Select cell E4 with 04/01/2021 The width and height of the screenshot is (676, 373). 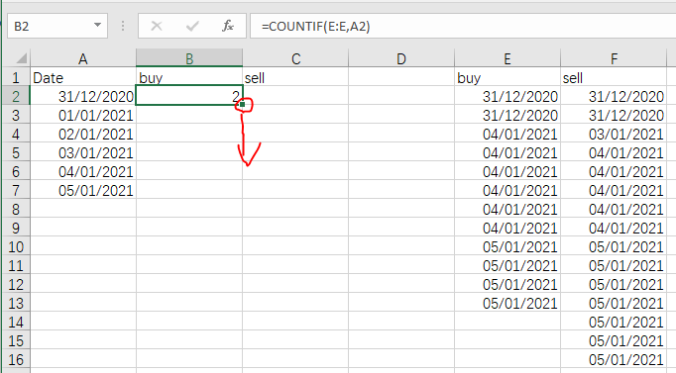507,134
